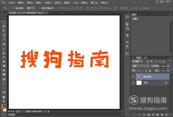Select the Pen tool

4,79
